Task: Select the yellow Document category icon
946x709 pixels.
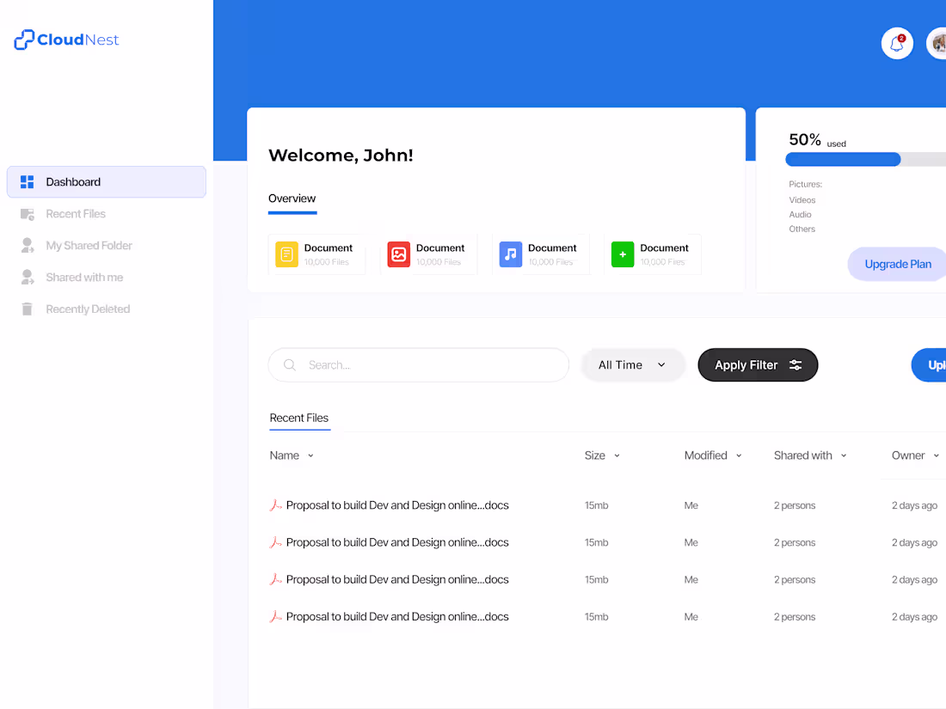Action: [x=286, y=254]
